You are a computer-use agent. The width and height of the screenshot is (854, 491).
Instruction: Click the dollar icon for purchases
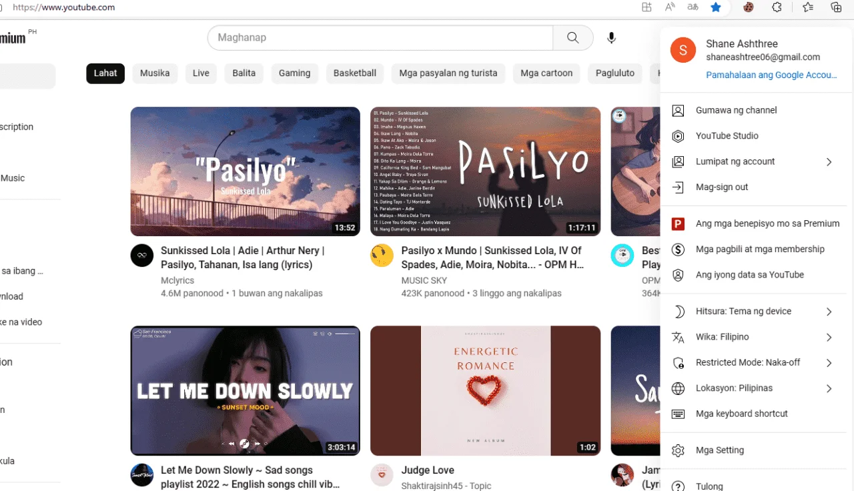click(x=678, y=250)
